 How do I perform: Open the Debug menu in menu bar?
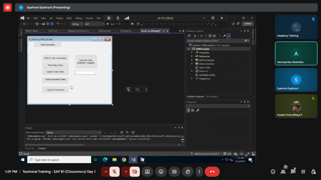click(79, 18)
